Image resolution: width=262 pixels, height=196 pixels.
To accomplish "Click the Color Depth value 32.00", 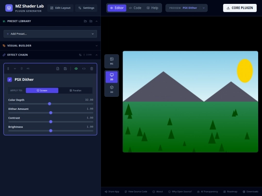I will pyautogui.click(x=89, y=100).
